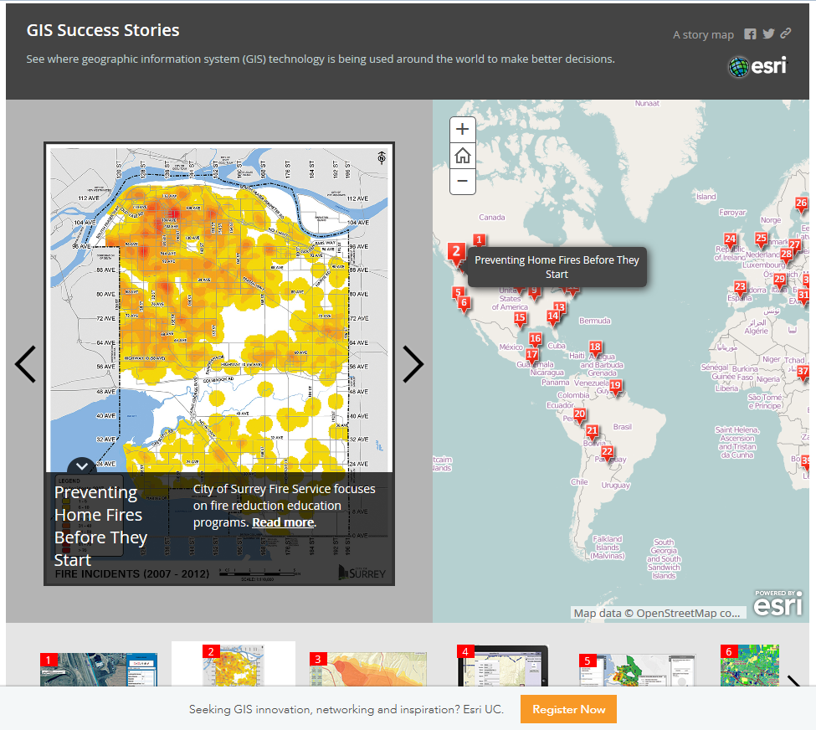Select map marker 18

tap(595, 348)
